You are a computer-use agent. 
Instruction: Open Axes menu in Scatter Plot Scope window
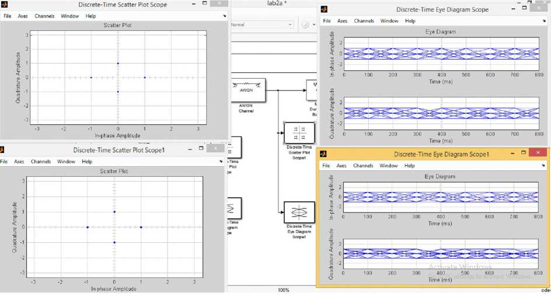(x=23, y=16)
